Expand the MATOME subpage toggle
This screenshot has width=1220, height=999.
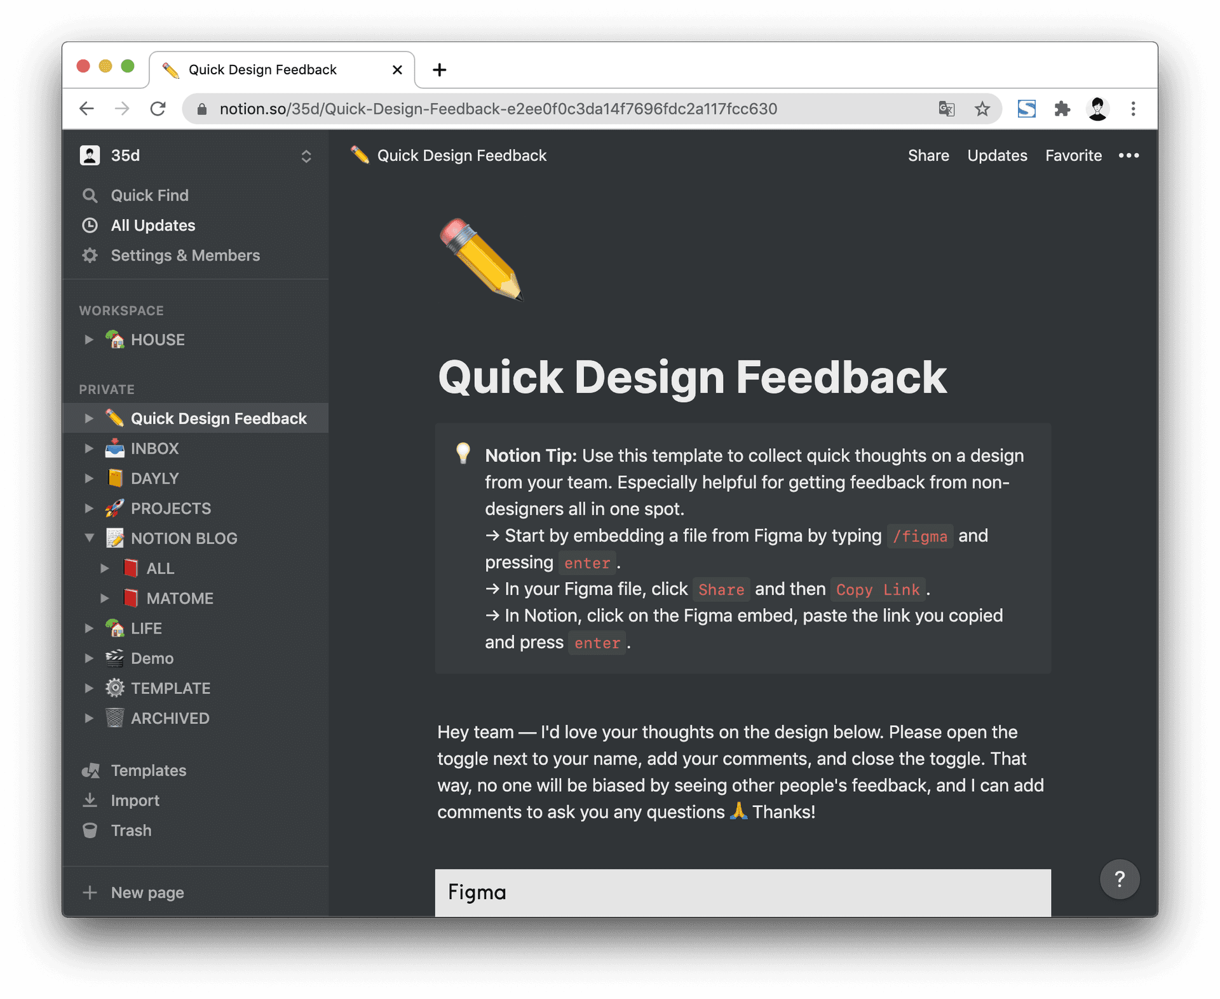tap(105, 598)
